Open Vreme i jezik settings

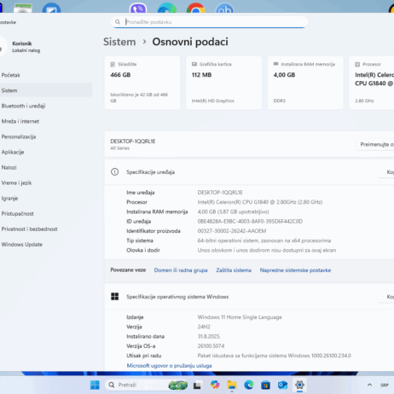pos(46,183)
